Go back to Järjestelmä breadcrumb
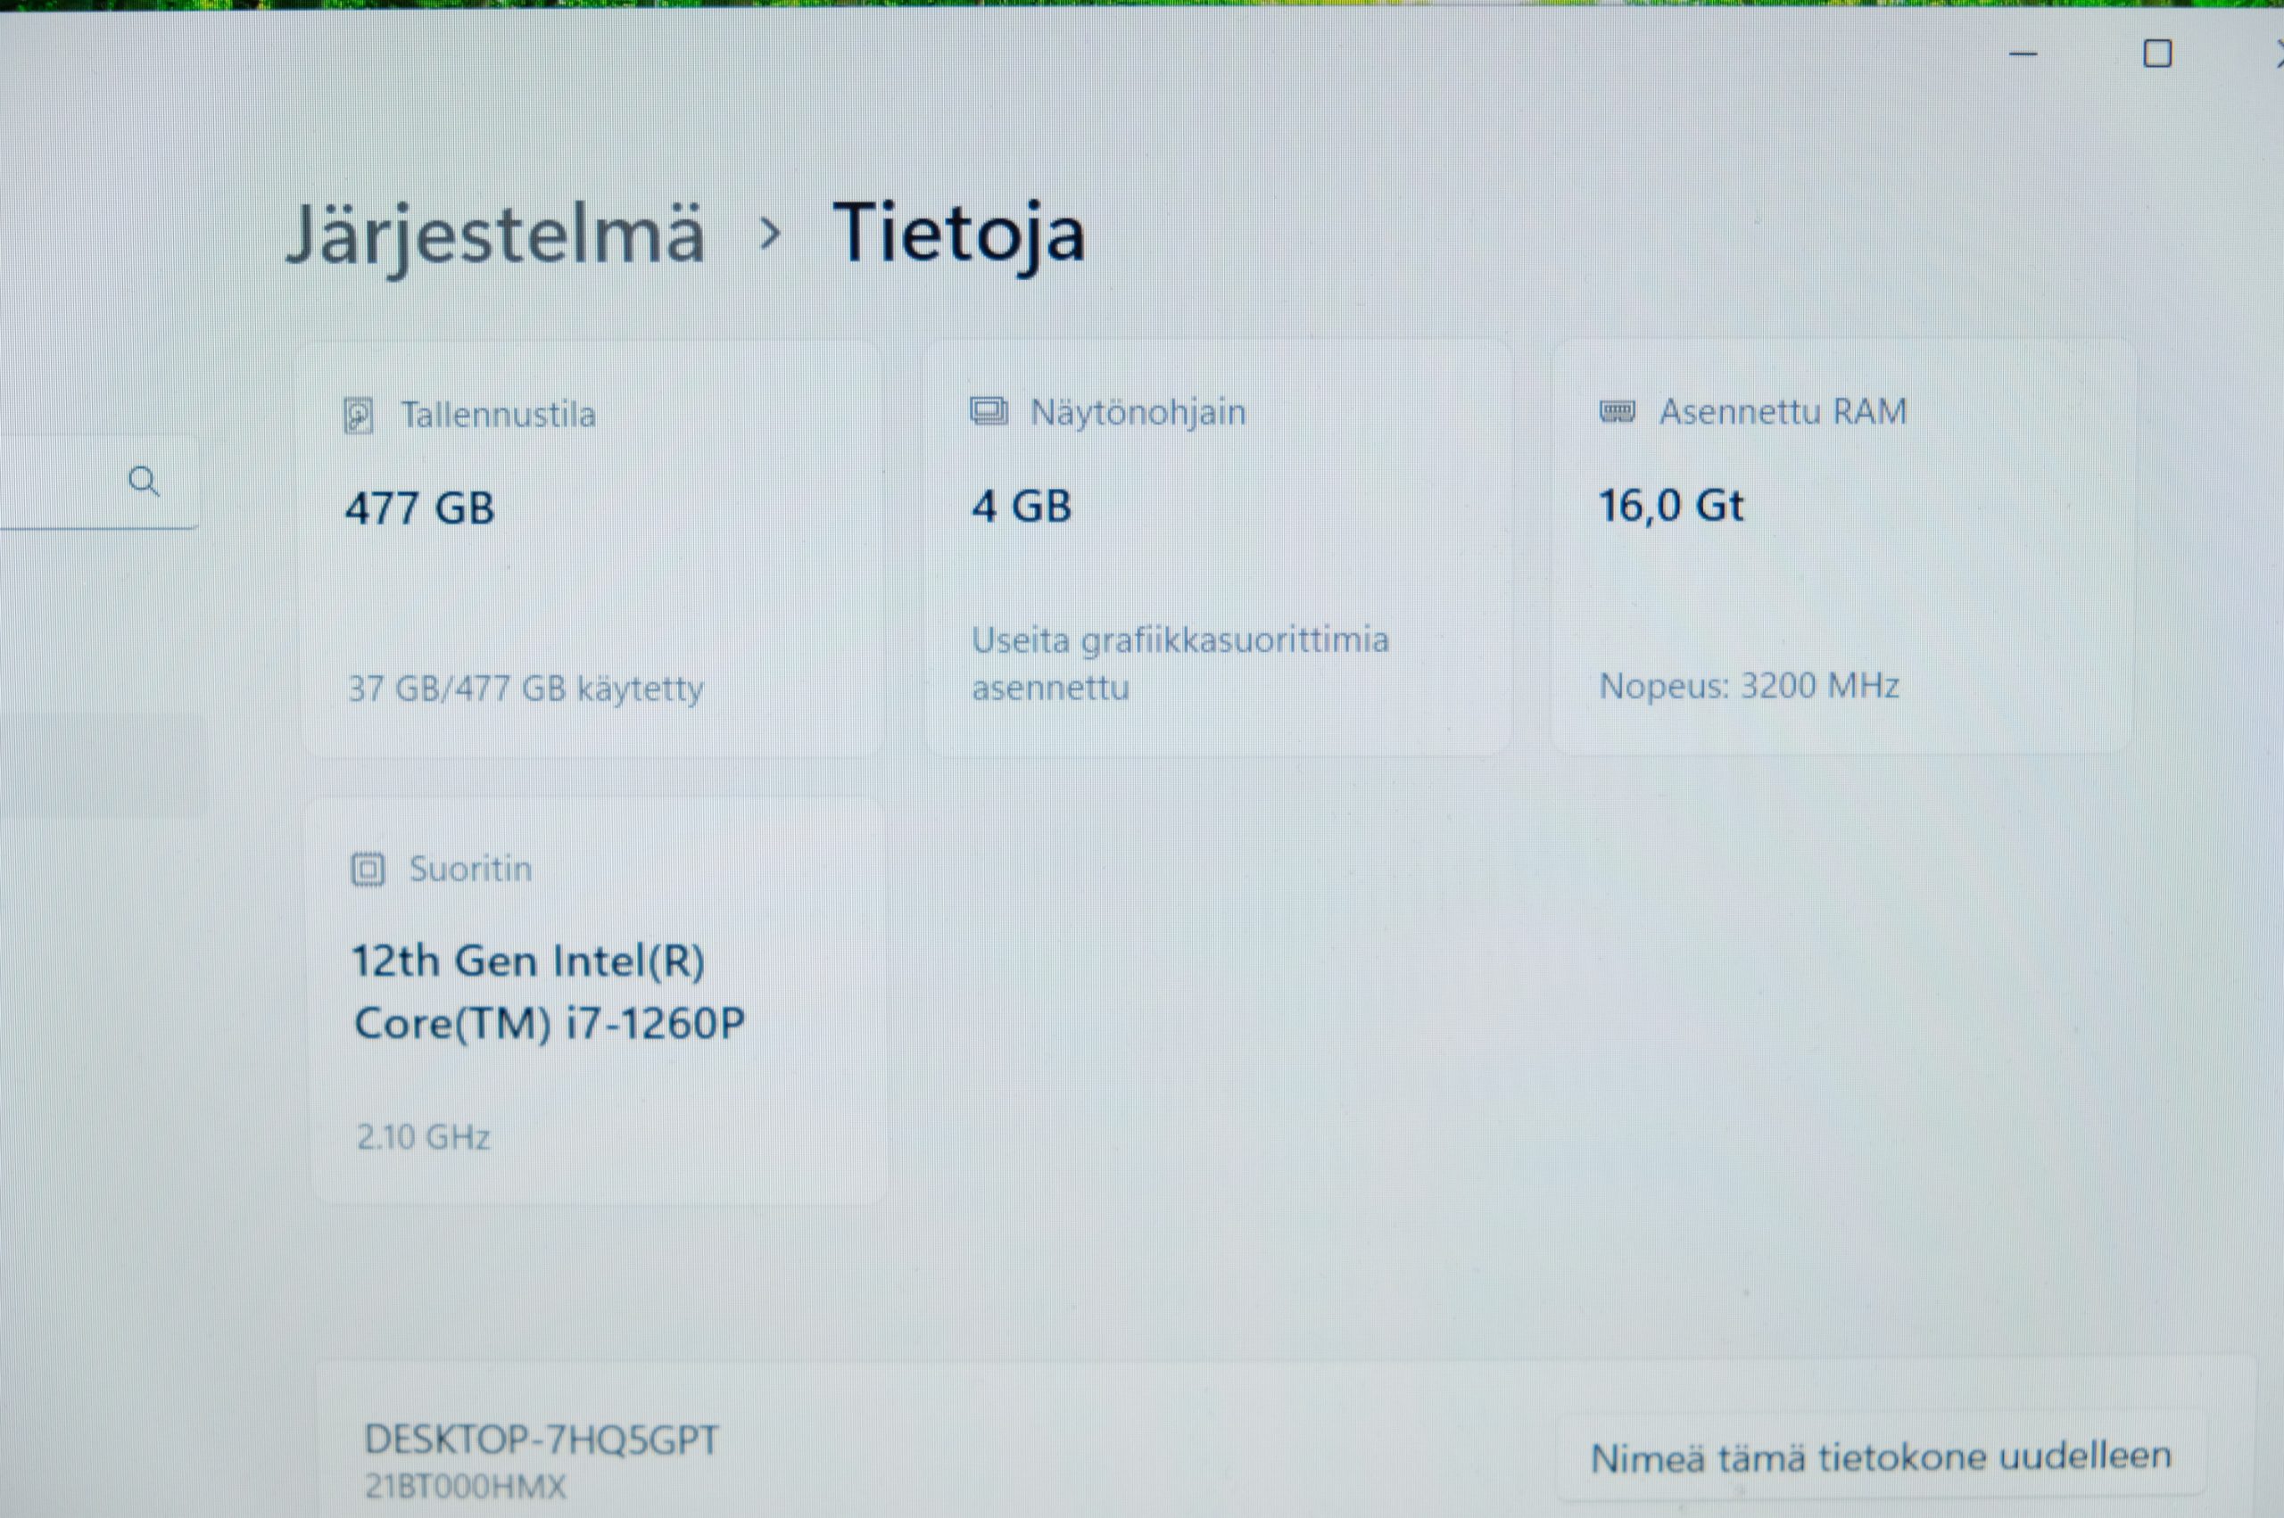2284x1518 pixels. 495,235
